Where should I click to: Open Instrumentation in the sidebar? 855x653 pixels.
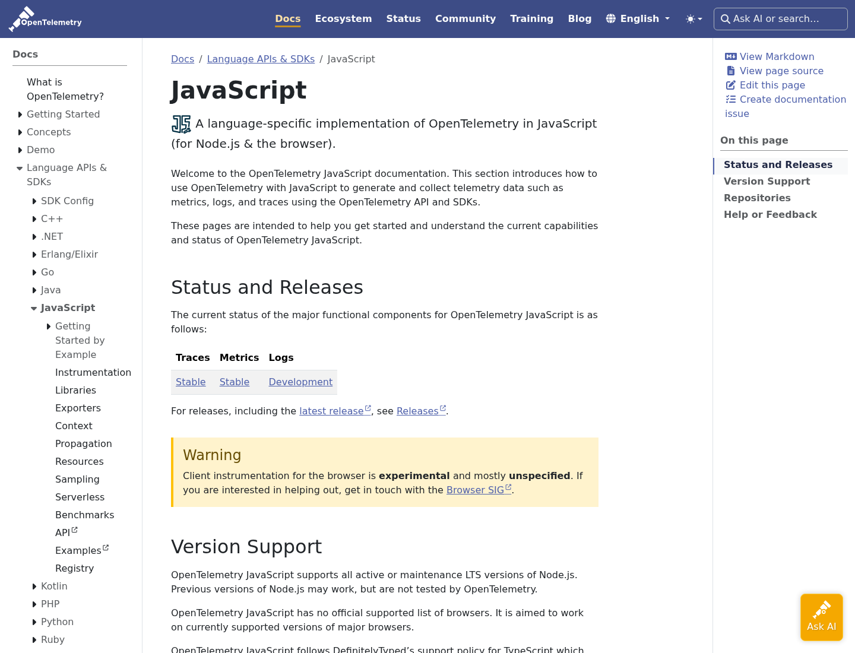(93, 372)
